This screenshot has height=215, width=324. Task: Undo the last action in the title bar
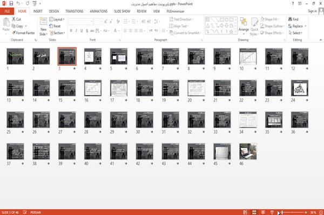pos(18,3)
